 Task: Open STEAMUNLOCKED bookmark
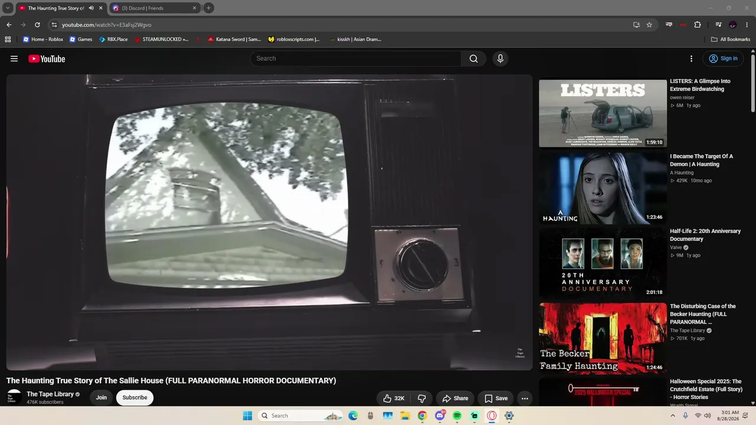pos(161,40)
